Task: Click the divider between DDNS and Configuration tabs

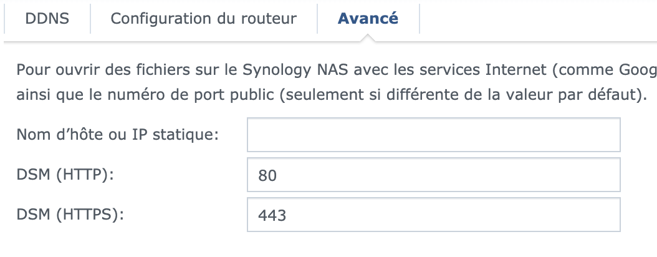Action: click(90, 19)
